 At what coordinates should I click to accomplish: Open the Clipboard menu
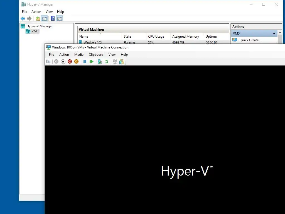pos(96,55)
